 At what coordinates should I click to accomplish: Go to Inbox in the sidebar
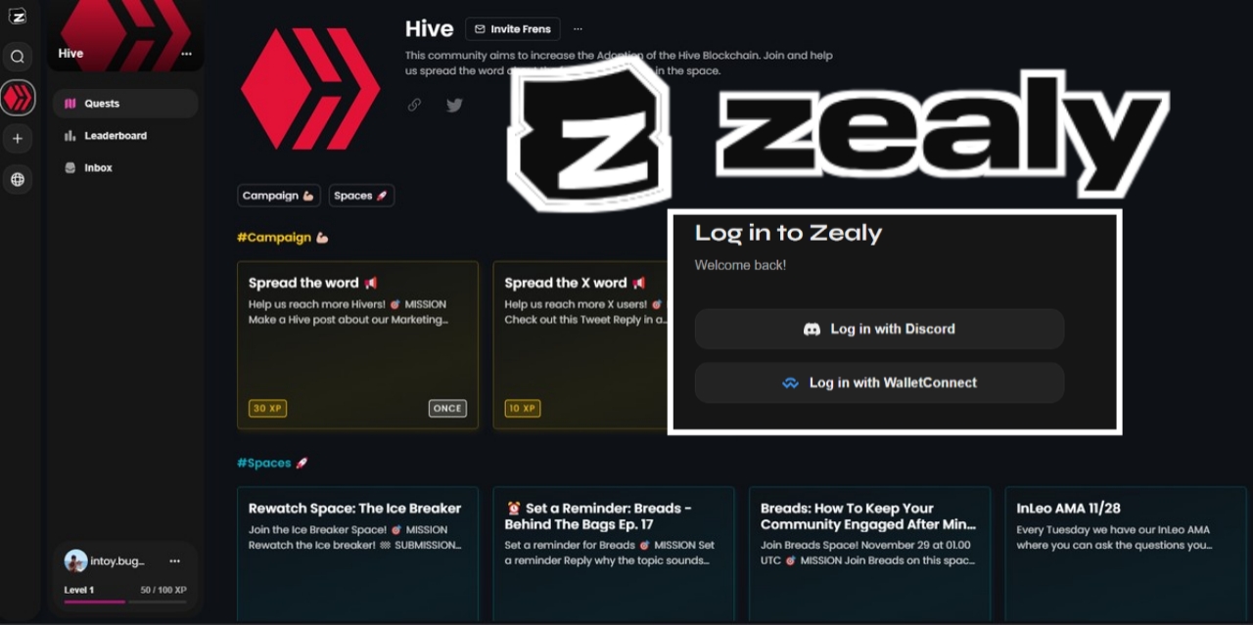click(x=125, y=168)
